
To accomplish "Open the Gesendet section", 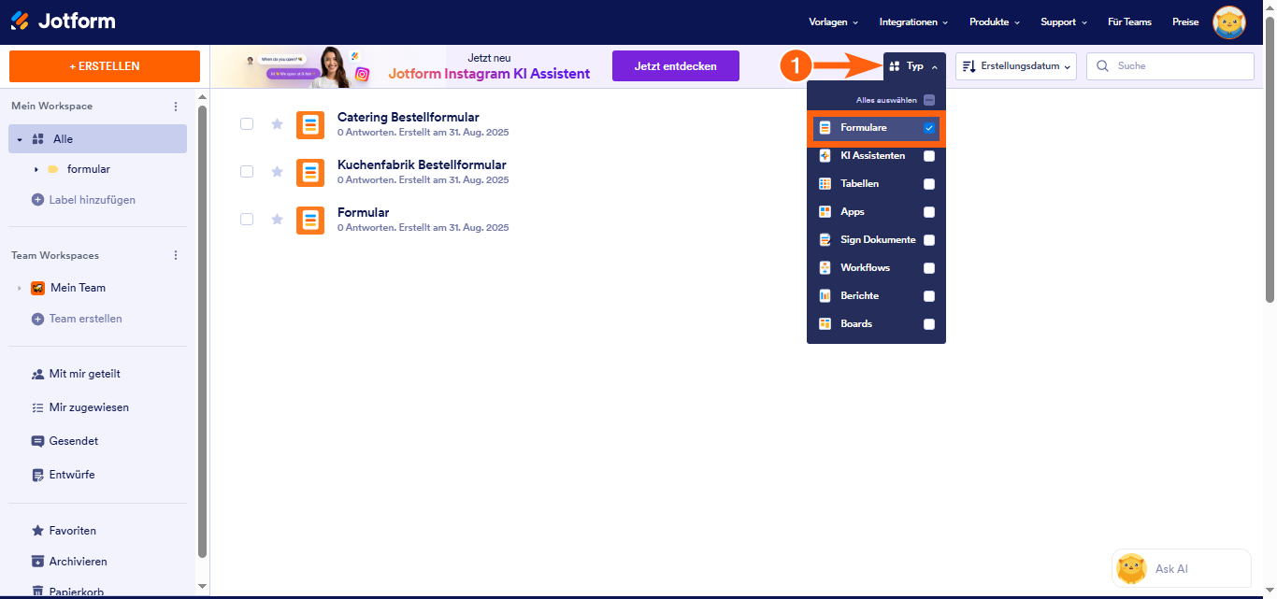I will click(x=74, y=441).
